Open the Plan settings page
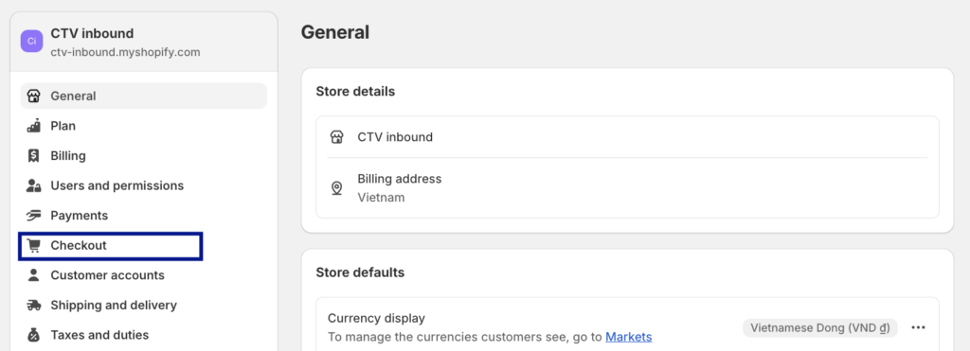Viewport: 970px width, 351px height. pyautogui.click(x=144, y=126)
